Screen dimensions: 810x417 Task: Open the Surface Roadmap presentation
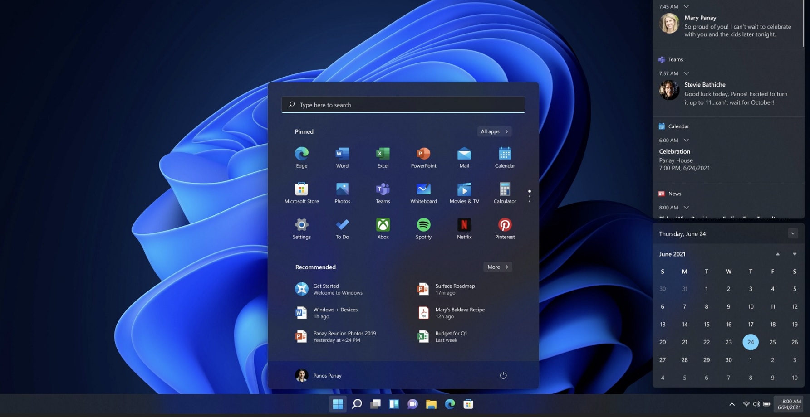(454, 289)
